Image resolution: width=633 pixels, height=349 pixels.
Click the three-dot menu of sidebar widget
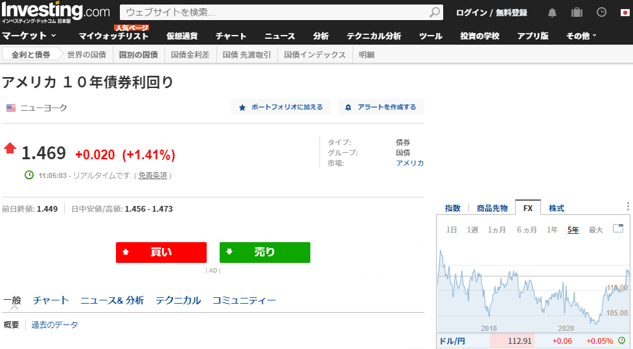(628, 207)
